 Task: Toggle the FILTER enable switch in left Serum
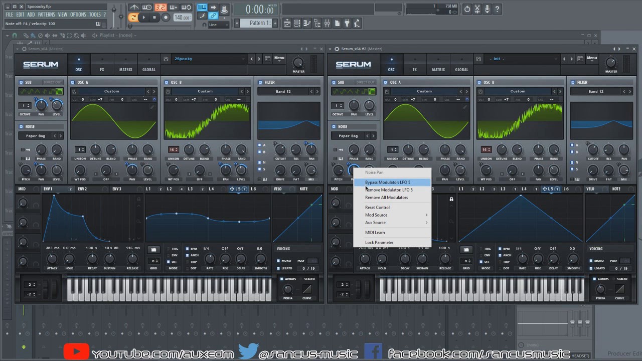260,82
